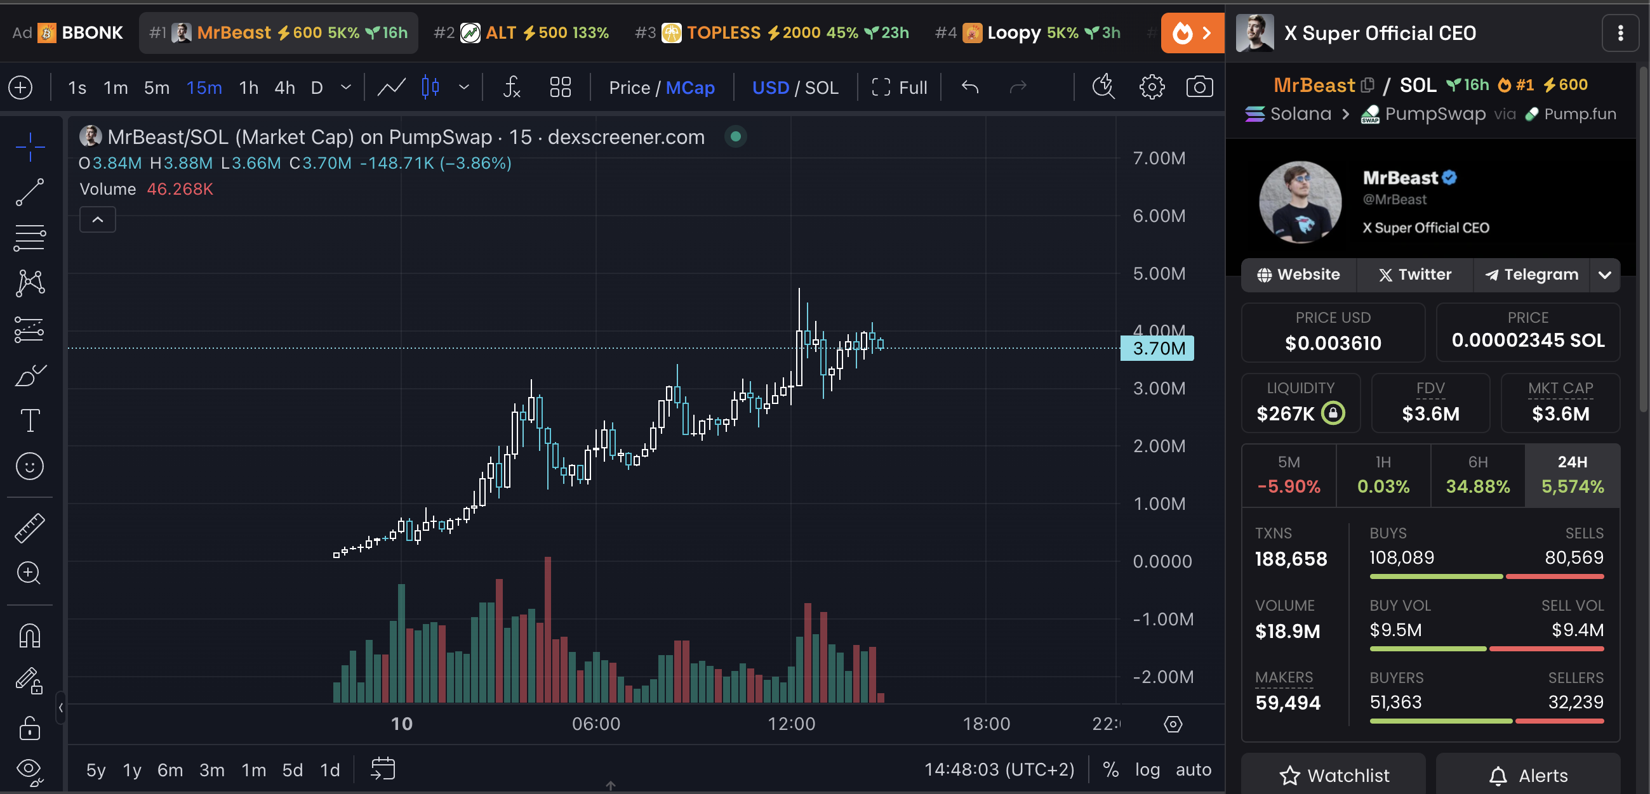The image size is (1650, 794).
Task: Hide all drawings with eye icon
Action: point(29,770)
